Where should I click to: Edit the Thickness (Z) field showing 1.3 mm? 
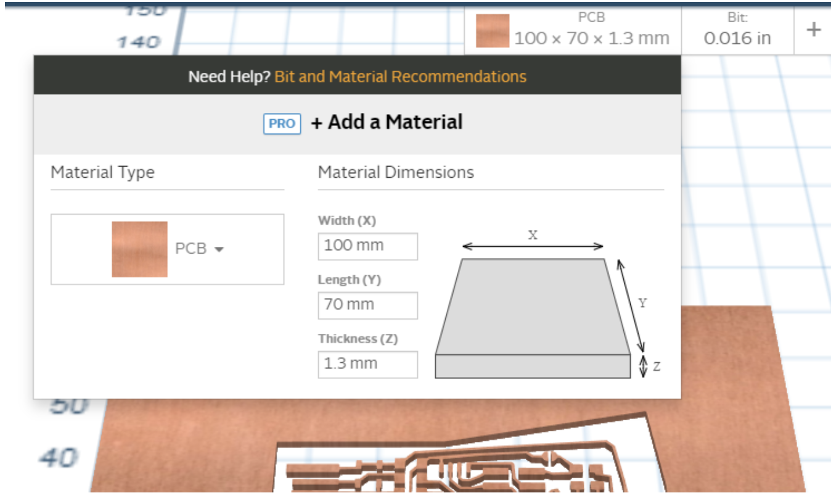367,364
